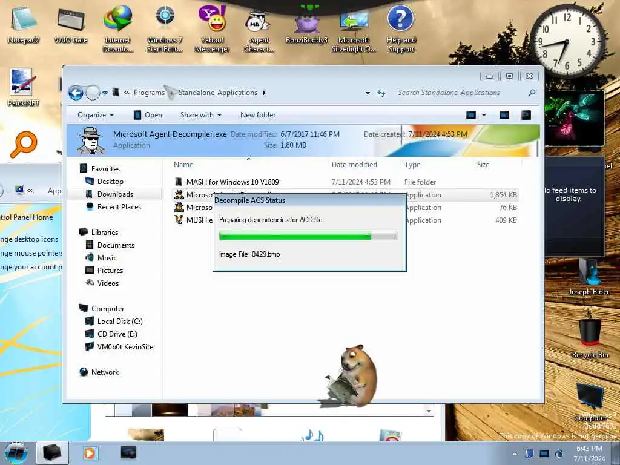Sort by the Size column header

pyautogui.click(x=483, y=165)
